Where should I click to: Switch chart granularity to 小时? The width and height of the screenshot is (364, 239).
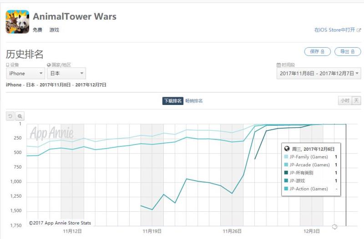(345, 100)
